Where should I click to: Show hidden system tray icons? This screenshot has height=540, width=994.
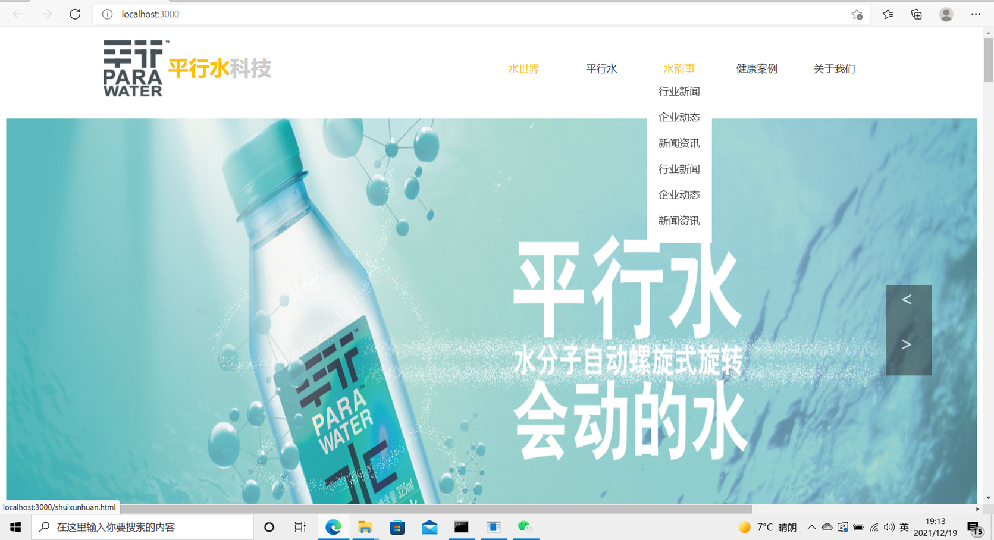(811, 527)
